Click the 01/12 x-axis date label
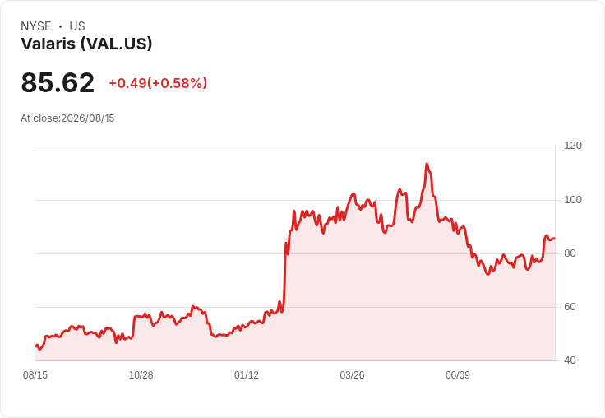 (x=246, y=374)
